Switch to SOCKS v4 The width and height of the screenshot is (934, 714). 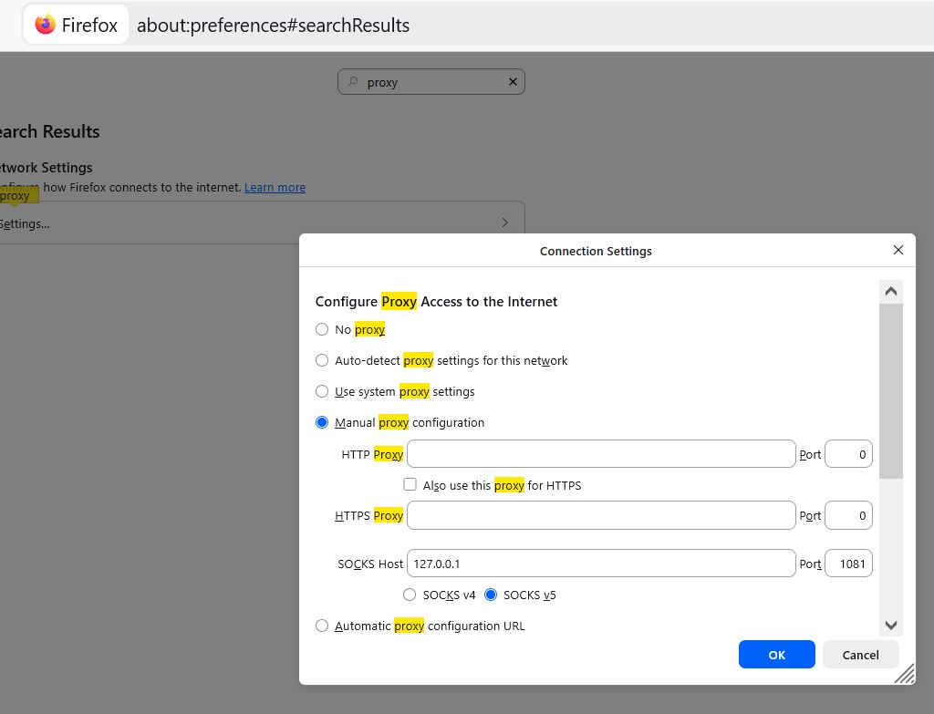coord(410,595)
